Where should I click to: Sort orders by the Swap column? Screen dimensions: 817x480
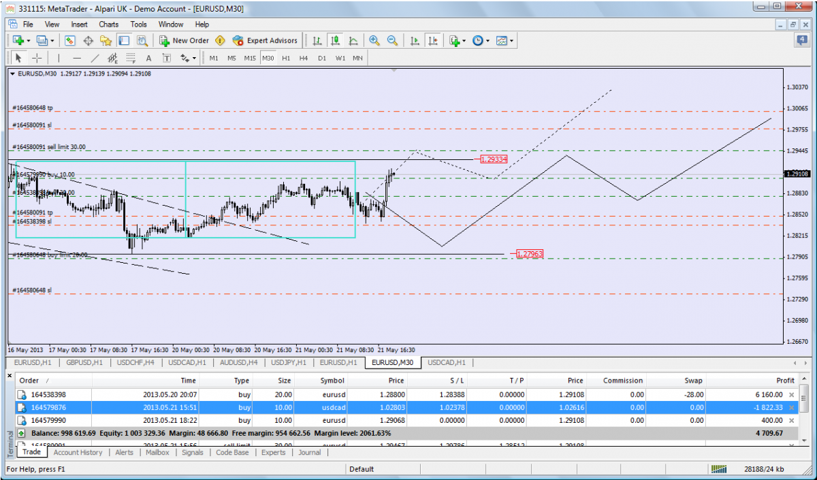coord(675,381)
